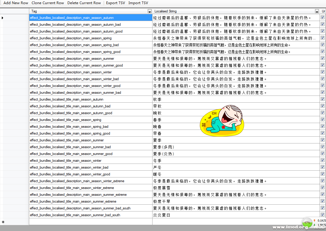The width and height of the screenshot is (326, 231).
Task: Click the Tag column header
Action: pos(89,11)
